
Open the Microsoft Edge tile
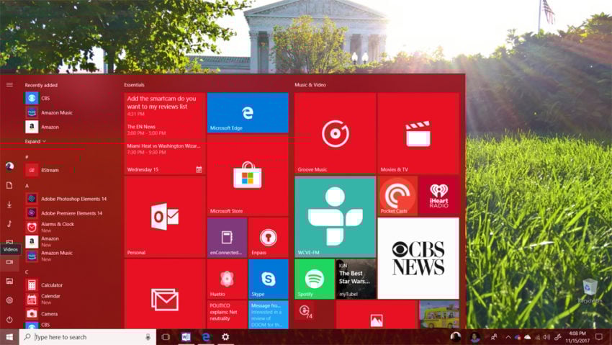(x=248, y=113)
